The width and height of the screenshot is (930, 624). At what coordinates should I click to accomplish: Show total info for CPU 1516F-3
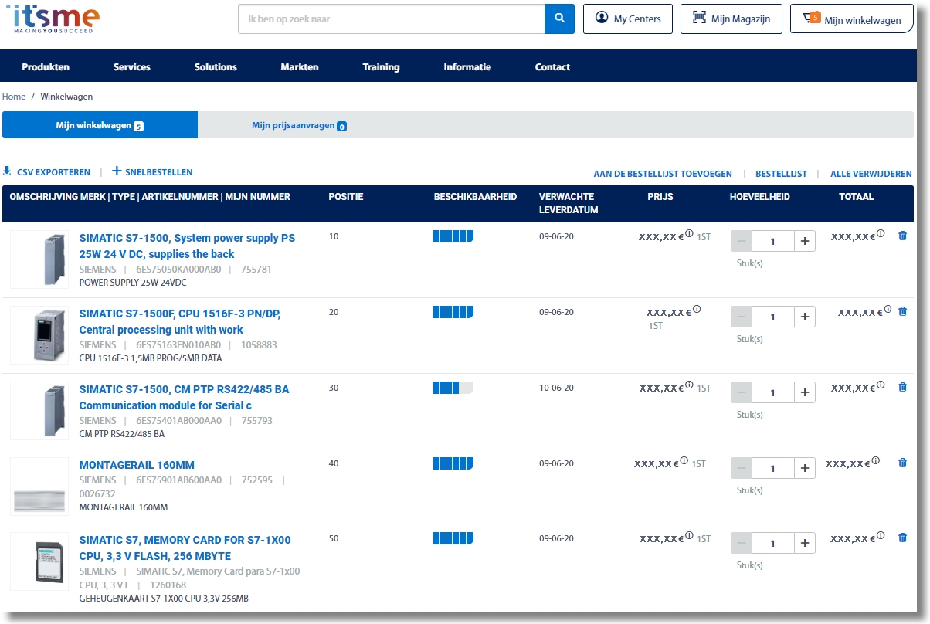[888, 310]
